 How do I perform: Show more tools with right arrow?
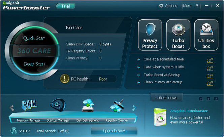(x=134, y=108)
